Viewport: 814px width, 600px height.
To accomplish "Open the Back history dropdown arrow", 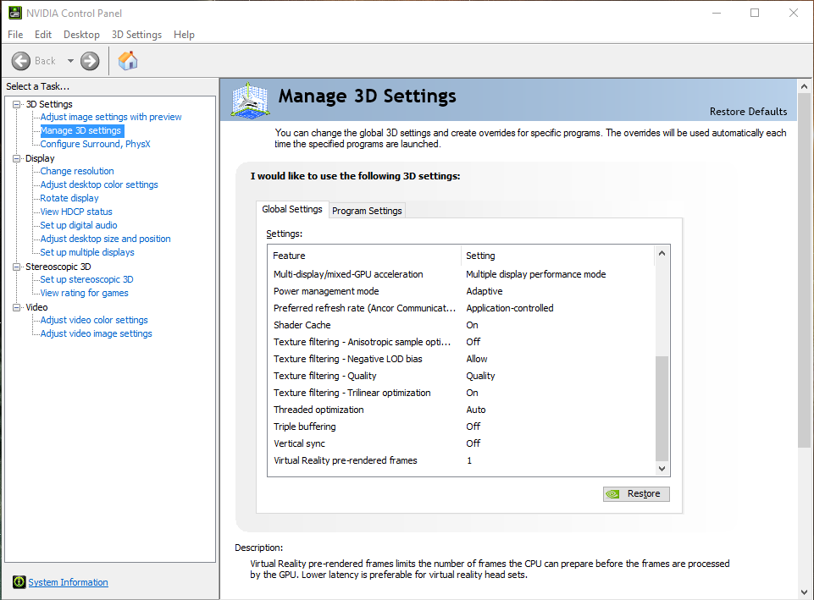I will (70, 61).
